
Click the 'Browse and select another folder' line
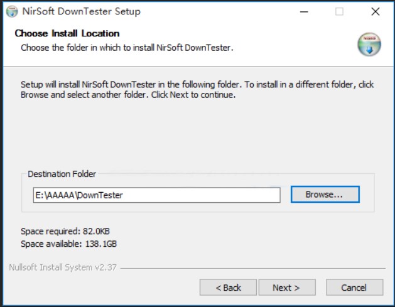pyautogui.click(x=128, y=95)
